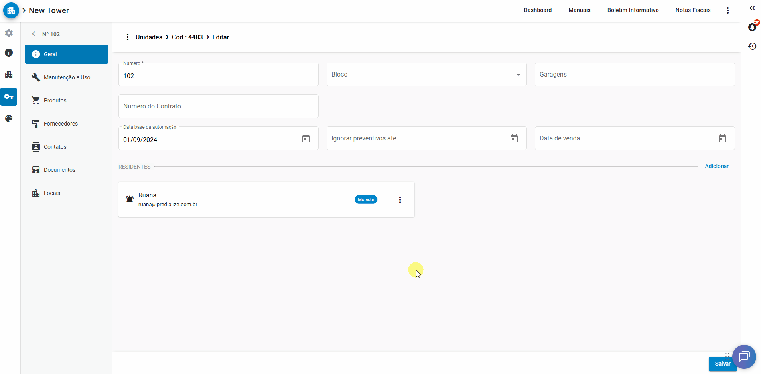Open the Documentos menu item
The height and width of the screenshot is (374, 761).
[x=59, y=170]
